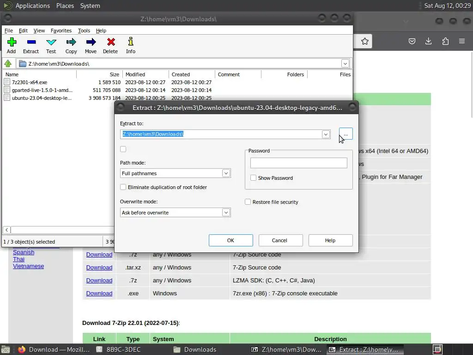The image size is (473, 355).
Task: Hit the red Delete toolbar icon
Action: [x=111, y=42]
